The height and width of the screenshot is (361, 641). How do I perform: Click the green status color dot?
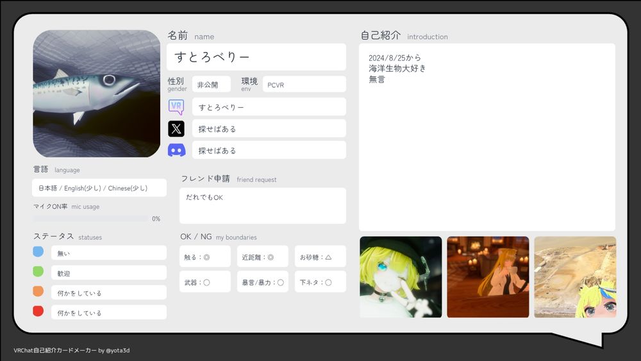pos(38,271)
